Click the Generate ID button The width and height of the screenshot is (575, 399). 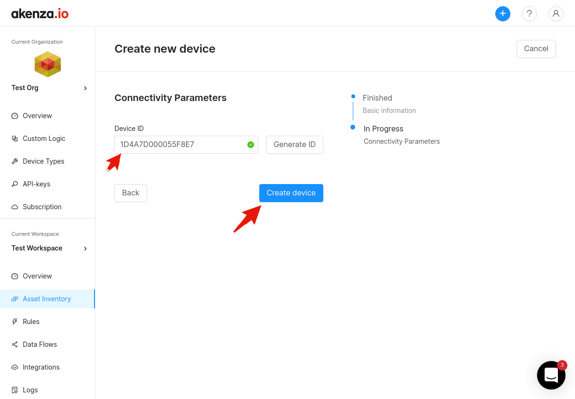click(x=294, y=145)
